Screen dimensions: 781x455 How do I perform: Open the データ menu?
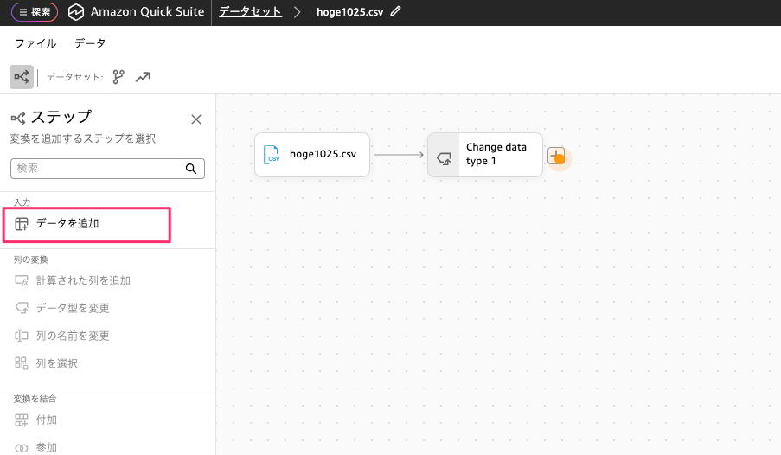pyautogui.click(x=90, y=43)
